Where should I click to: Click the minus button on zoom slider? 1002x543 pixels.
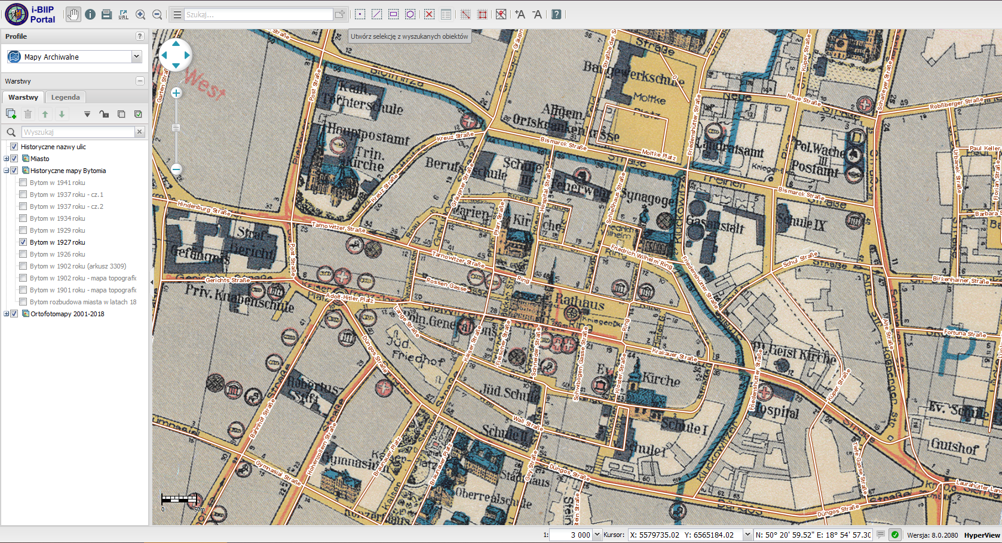(x=176, y=169)
